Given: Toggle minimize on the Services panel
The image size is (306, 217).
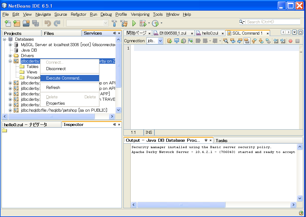Looking at the screenshot, I should tap(115, 33).
